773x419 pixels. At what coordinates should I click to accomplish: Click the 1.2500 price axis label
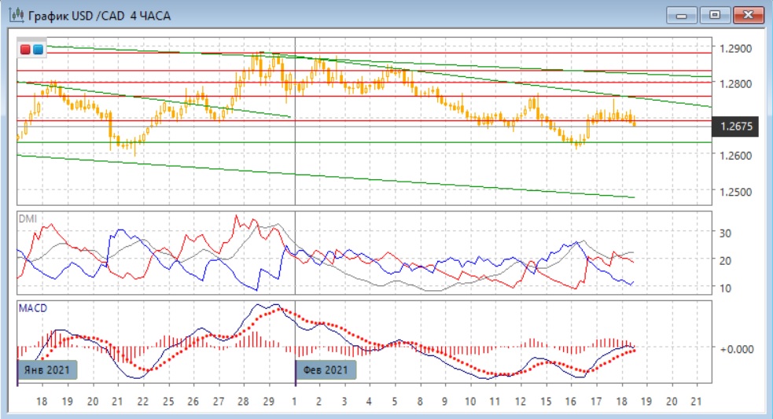tap(734, 191)
